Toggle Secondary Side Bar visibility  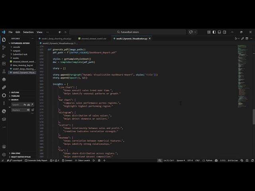click(225, 32)
